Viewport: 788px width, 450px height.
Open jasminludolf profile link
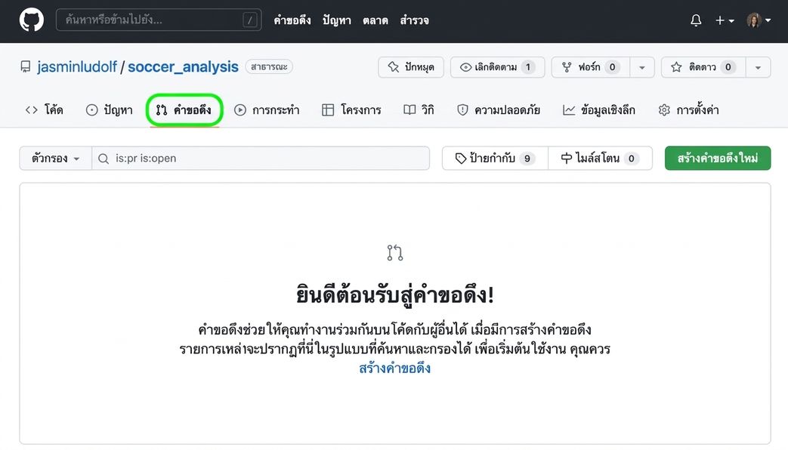coord(77,66)
